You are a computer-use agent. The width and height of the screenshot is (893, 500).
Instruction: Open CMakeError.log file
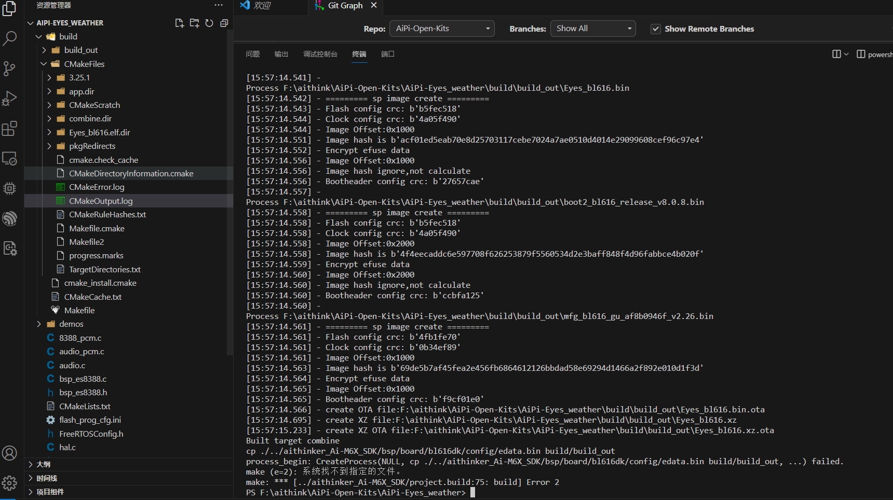click(97, 187)
